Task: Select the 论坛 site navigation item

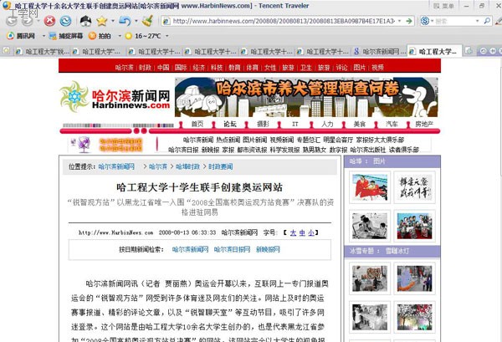Action: 228,123
